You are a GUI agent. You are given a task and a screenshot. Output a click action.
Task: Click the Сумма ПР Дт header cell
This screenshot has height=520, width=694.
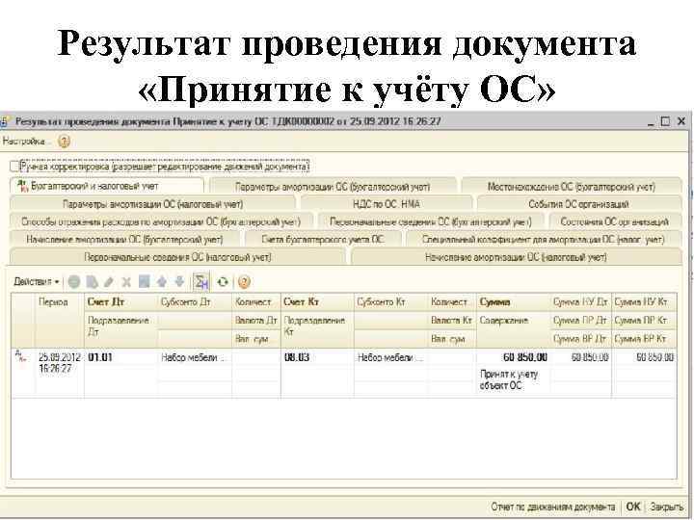click(x=580, y=320)
